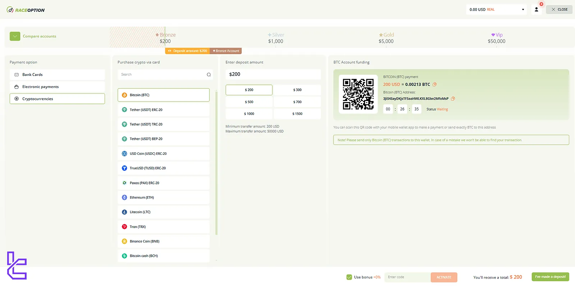Click the $200 deposit amount field

(273, 74)
